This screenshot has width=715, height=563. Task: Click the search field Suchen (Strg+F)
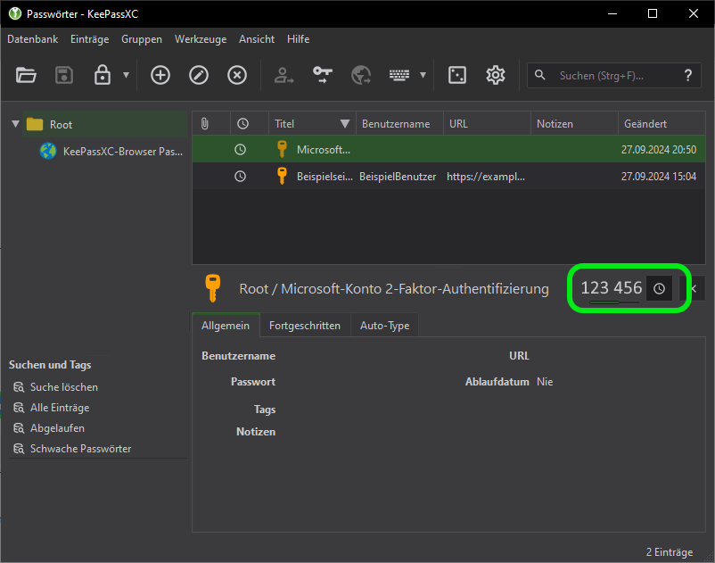601,76
